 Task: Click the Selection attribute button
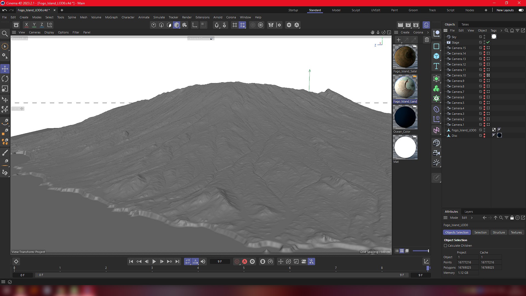[x=480, y=232]
